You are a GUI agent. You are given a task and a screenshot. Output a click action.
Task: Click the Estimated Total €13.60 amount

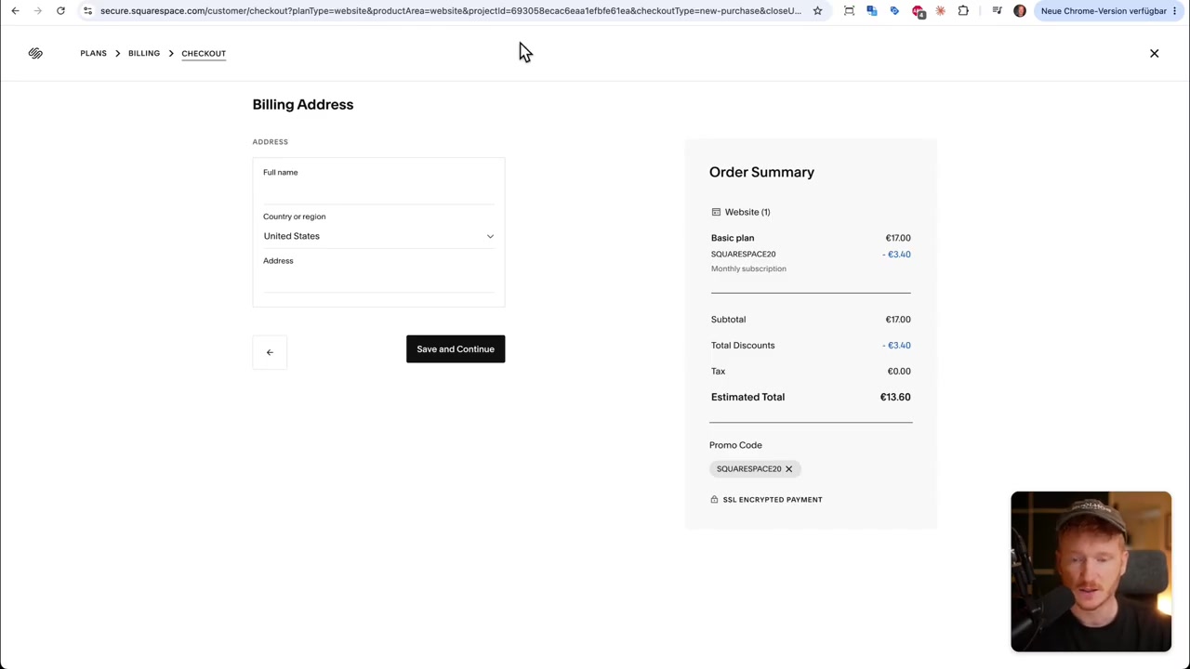pyautogui.click(x=895, y=397)
